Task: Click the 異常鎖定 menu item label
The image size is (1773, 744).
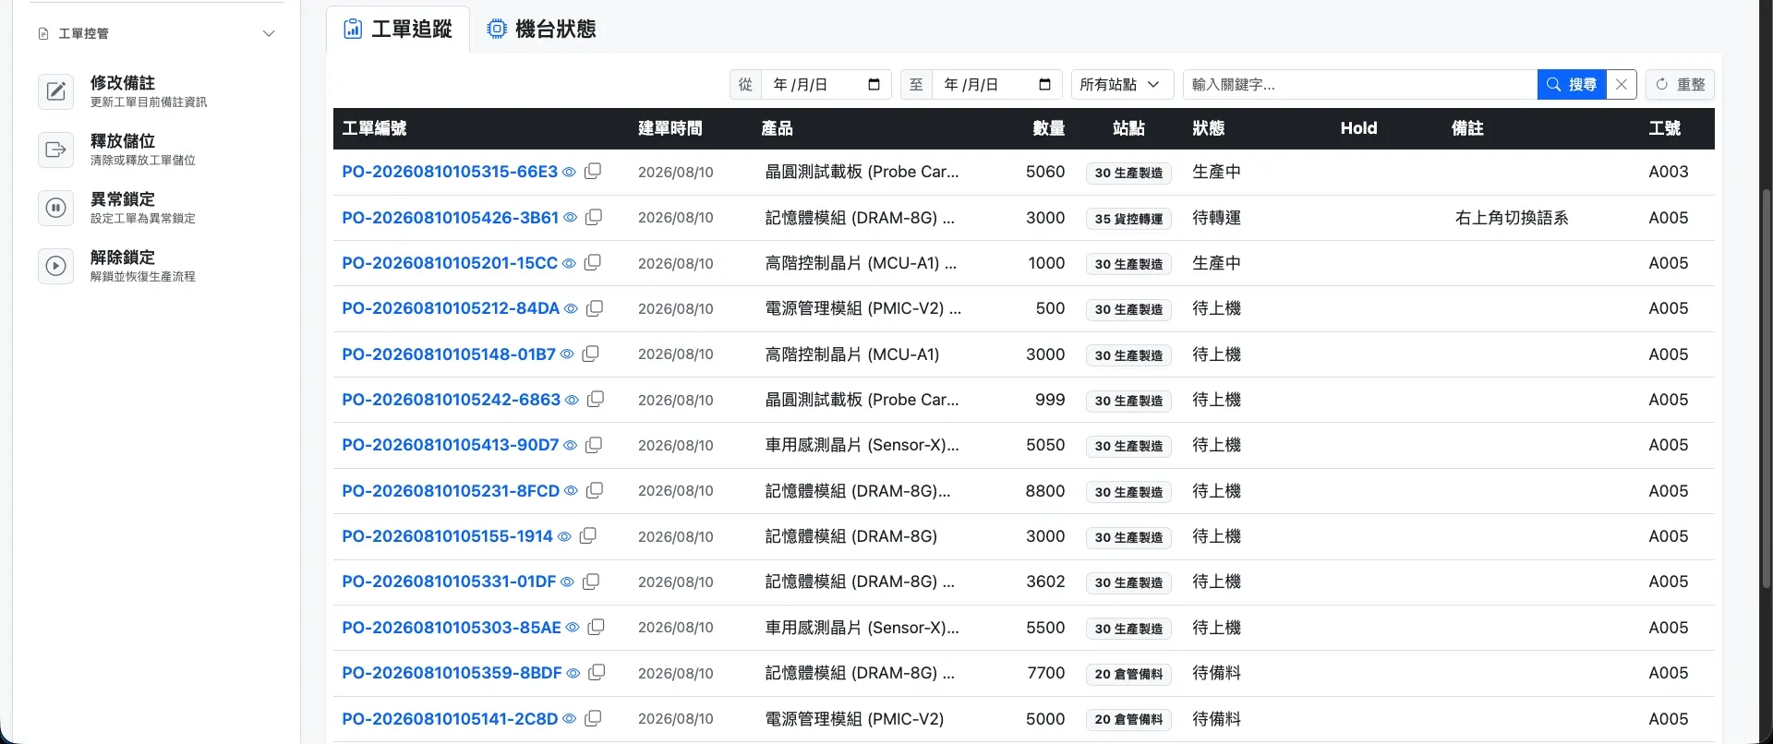Action: pos(123,199)
